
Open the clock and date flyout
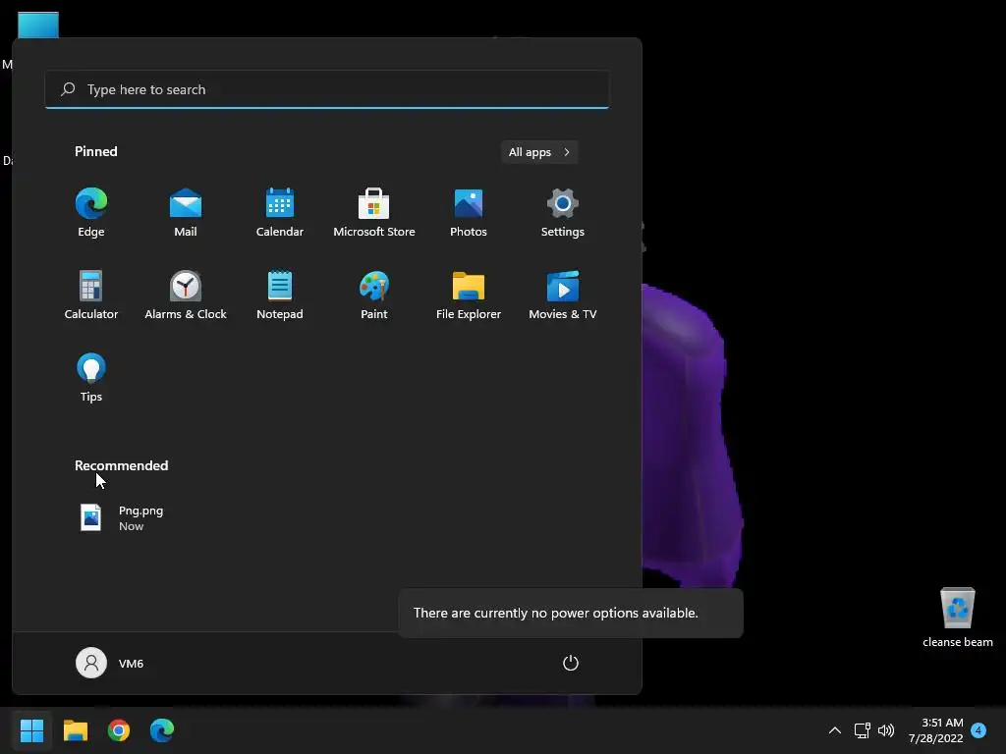click(935, 730)
